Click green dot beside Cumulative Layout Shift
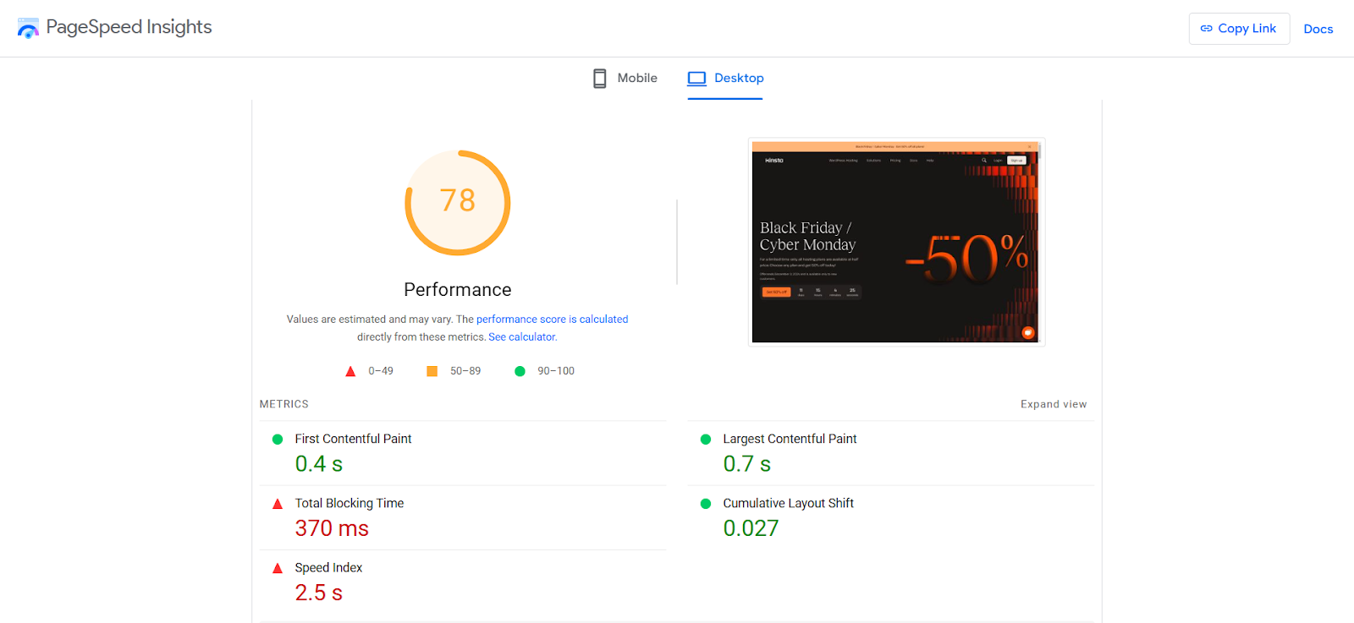 tap(706, 504)
